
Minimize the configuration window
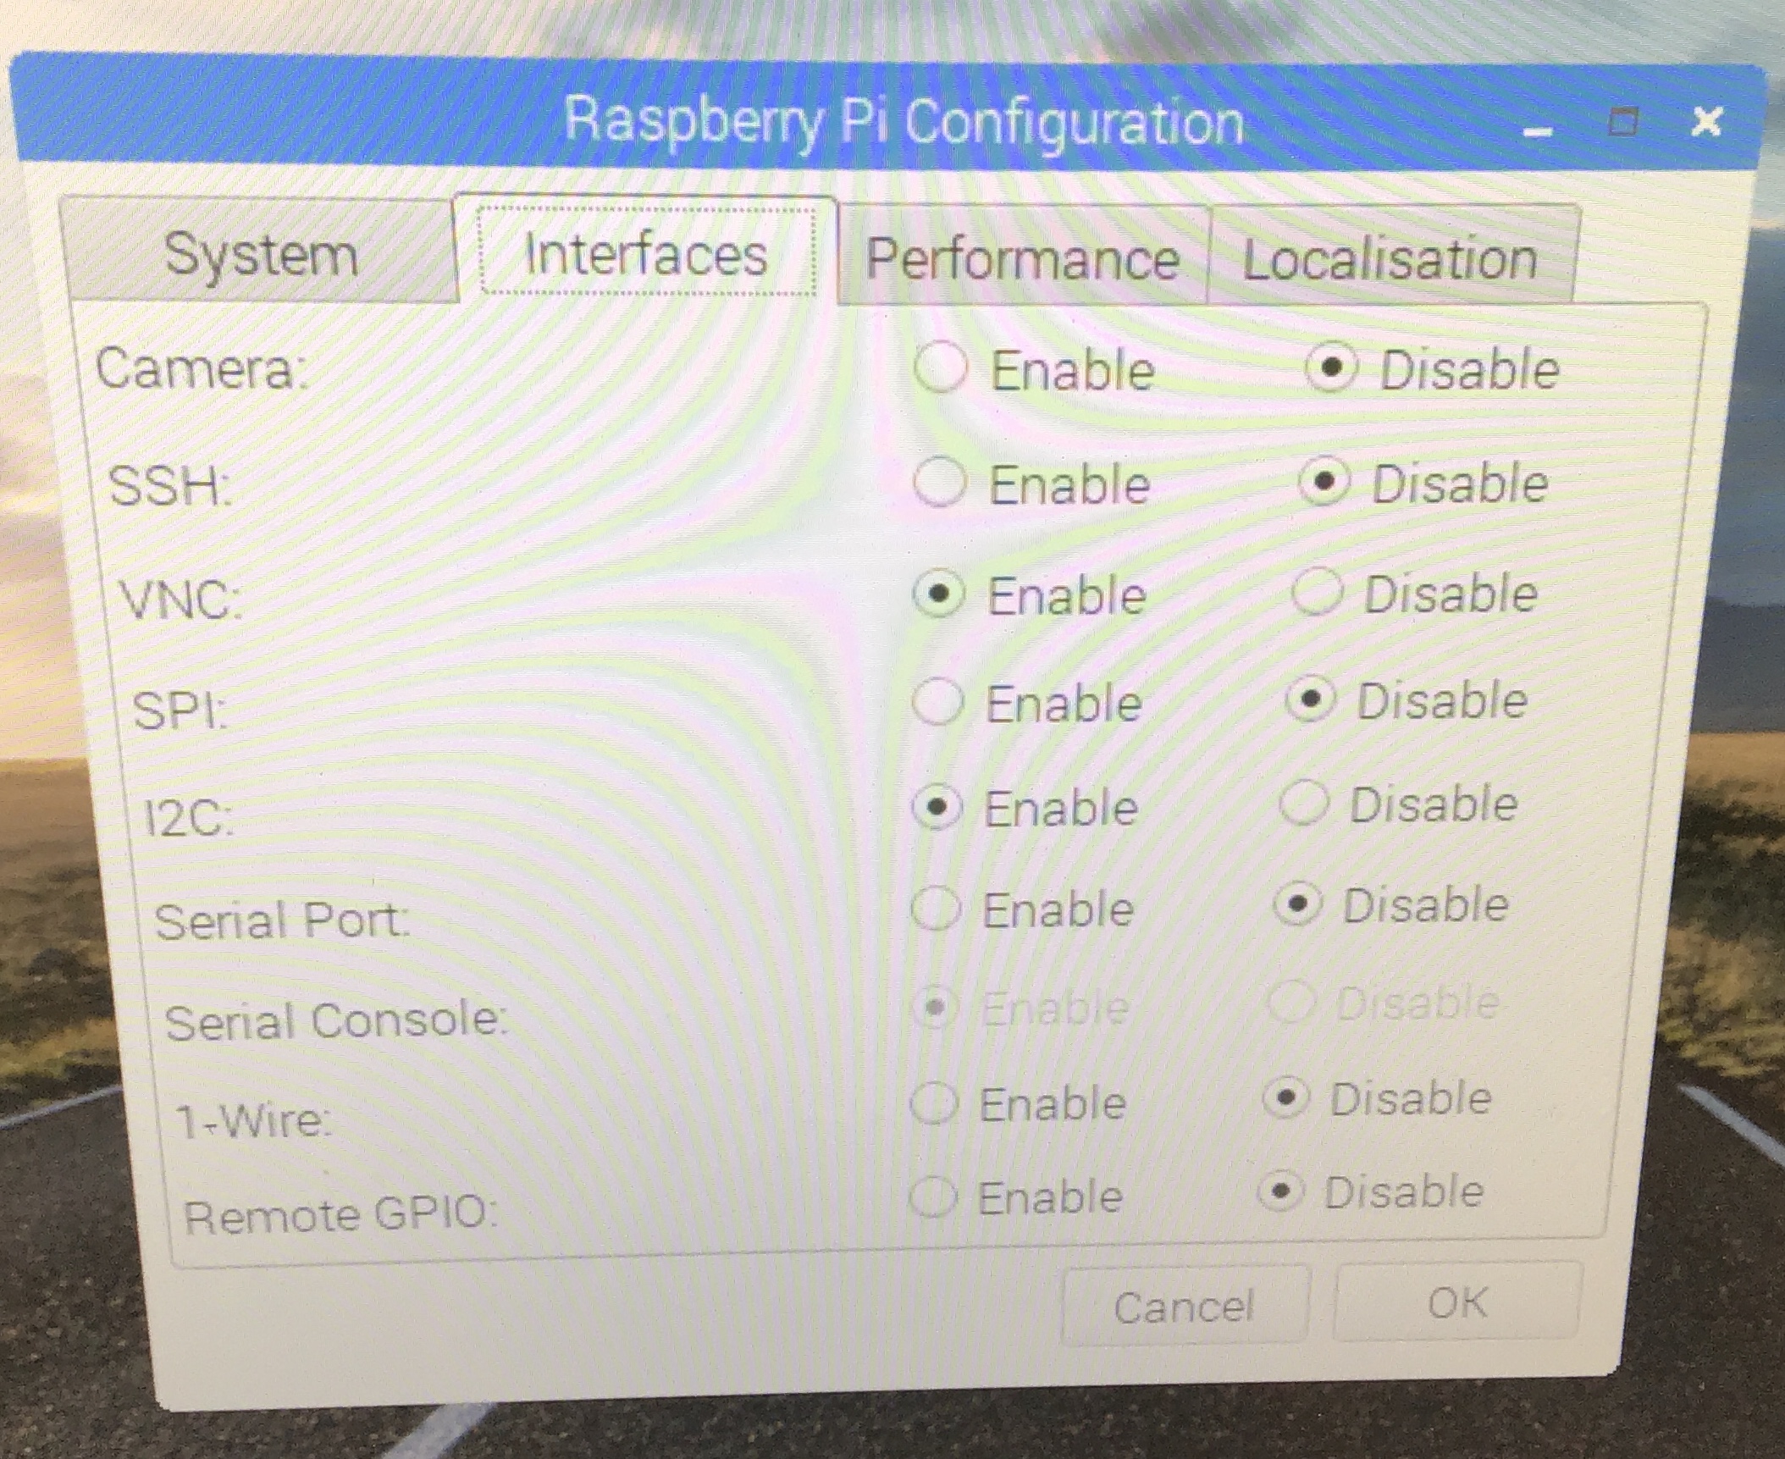tap(1537, 131)
